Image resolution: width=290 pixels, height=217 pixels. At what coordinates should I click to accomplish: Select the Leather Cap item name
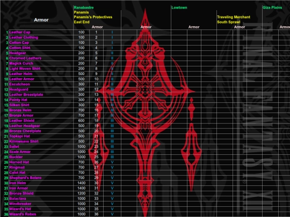click(x=20, y=32)
